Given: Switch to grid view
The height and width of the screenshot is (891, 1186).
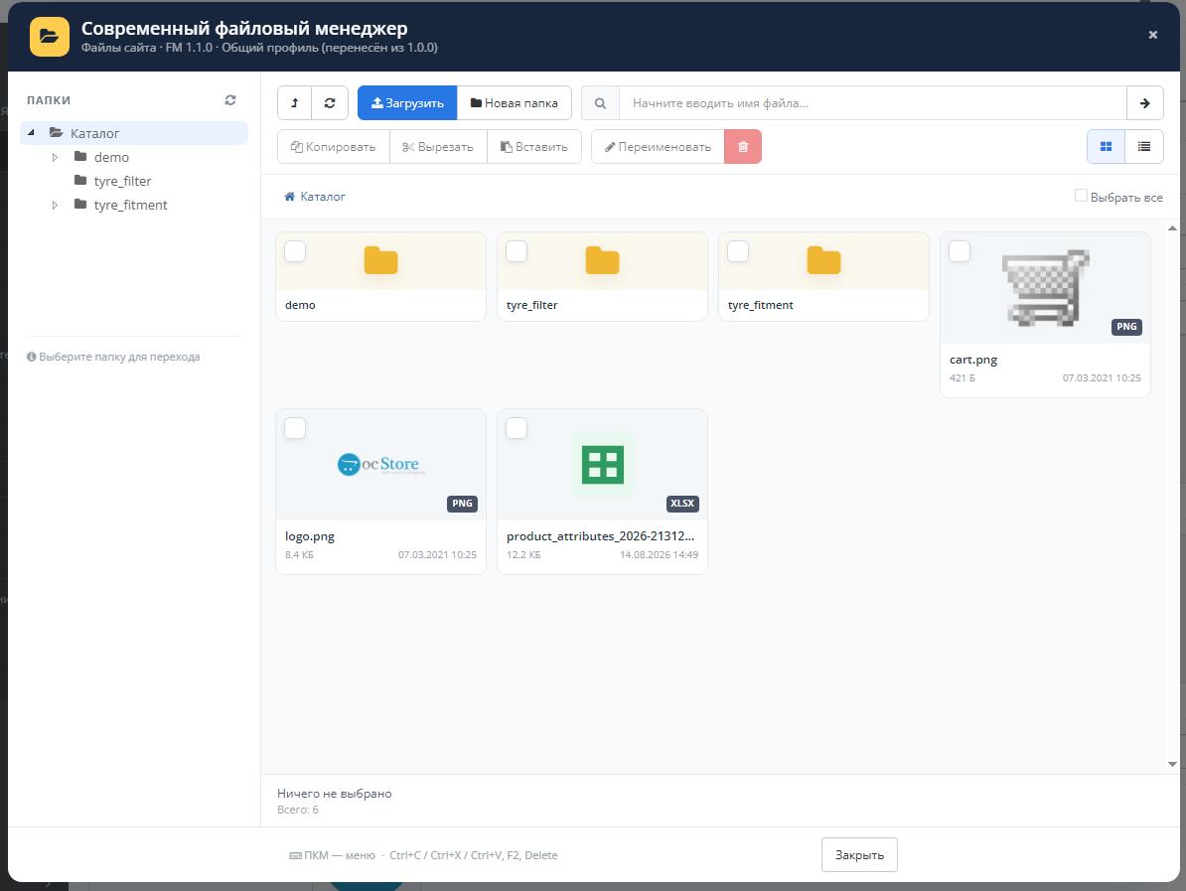Looking at the screenshot, I should (1106, 147).
